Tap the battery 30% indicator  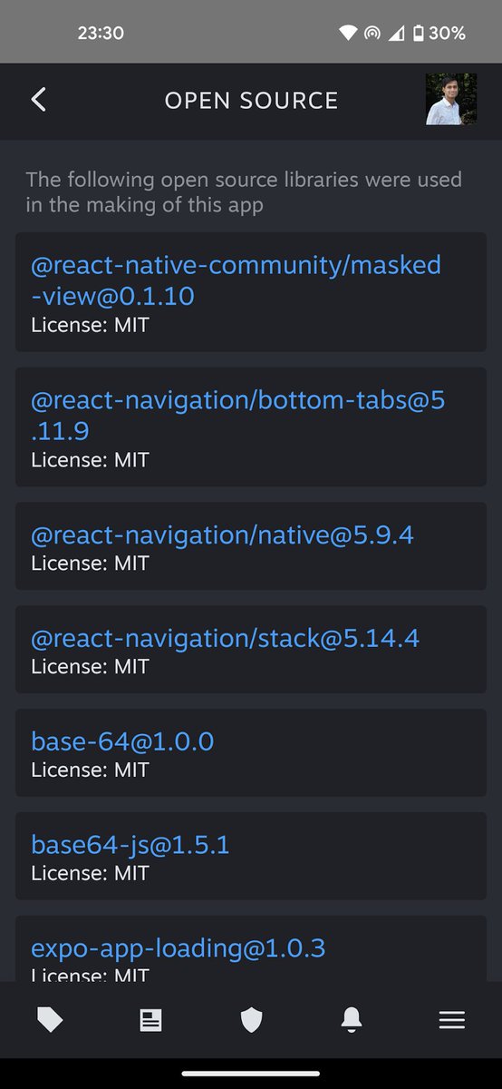439,34
